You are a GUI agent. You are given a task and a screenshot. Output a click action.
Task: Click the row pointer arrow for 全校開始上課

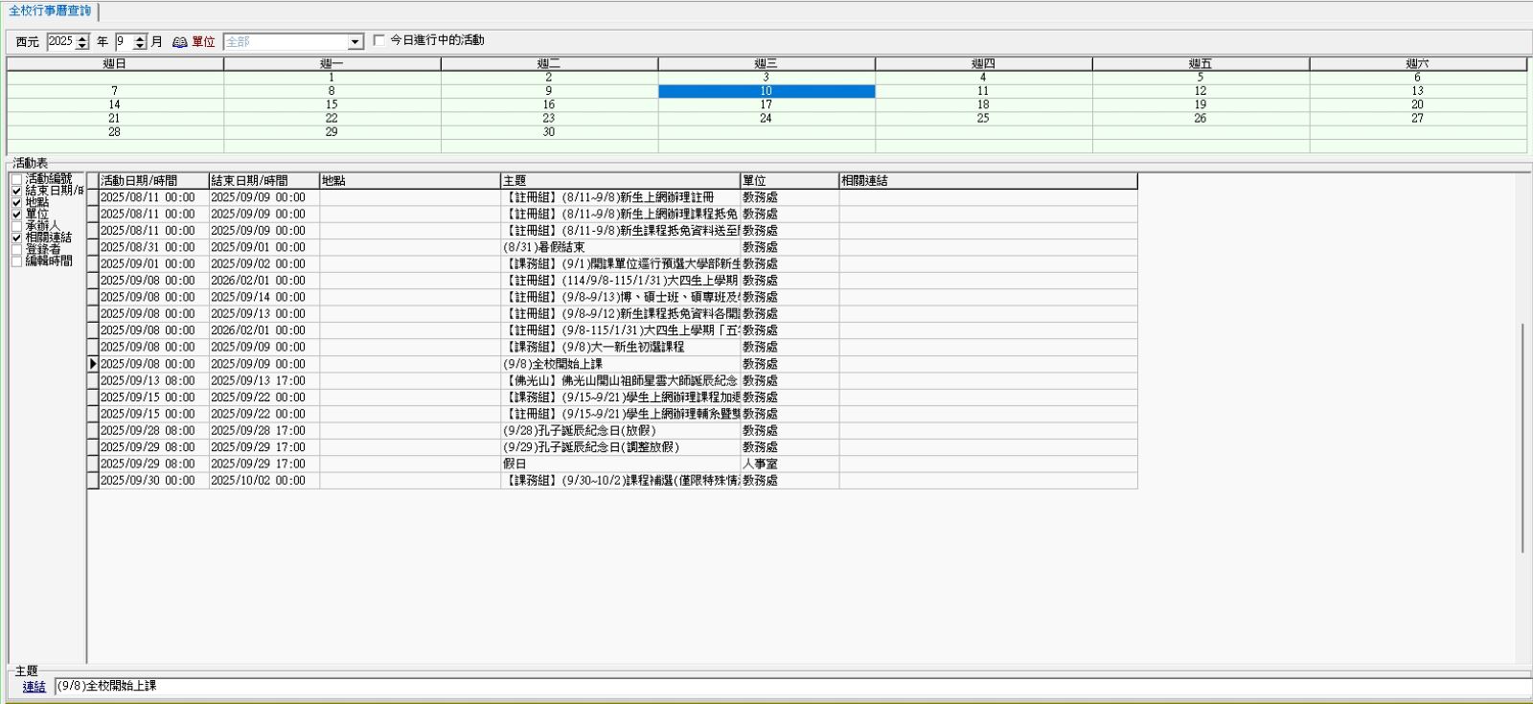(x=93, y=364)
